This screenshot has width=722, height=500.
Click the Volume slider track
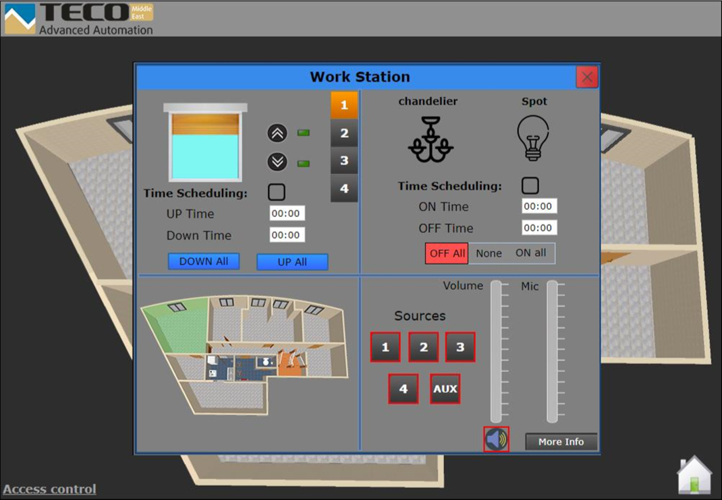[x=496, y=351]
